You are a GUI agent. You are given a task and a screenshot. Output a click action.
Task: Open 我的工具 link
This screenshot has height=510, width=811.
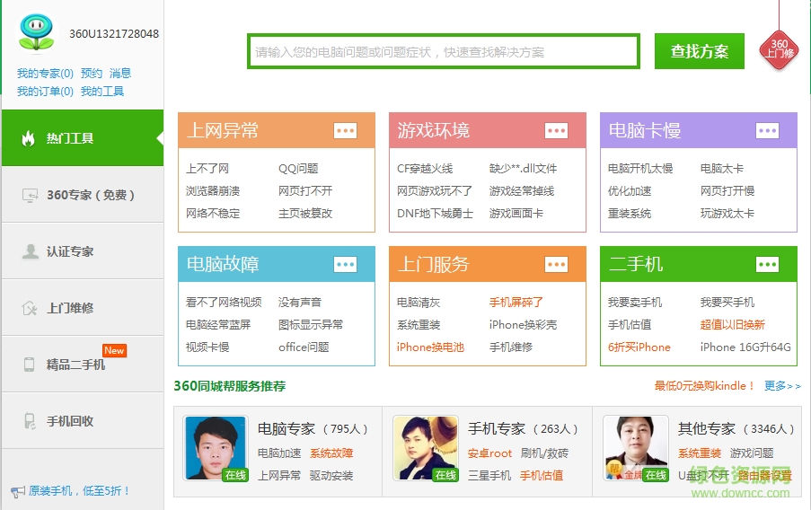pyautogui.click(x=102, y=91)
